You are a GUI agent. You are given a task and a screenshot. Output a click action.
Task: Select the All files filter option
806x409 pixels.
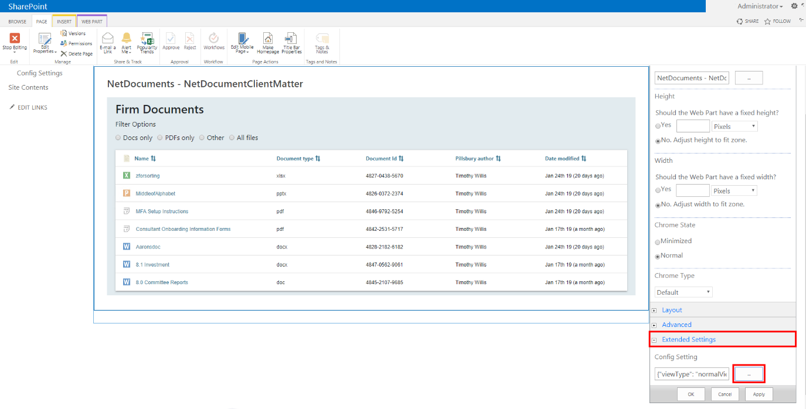[232, 138]
